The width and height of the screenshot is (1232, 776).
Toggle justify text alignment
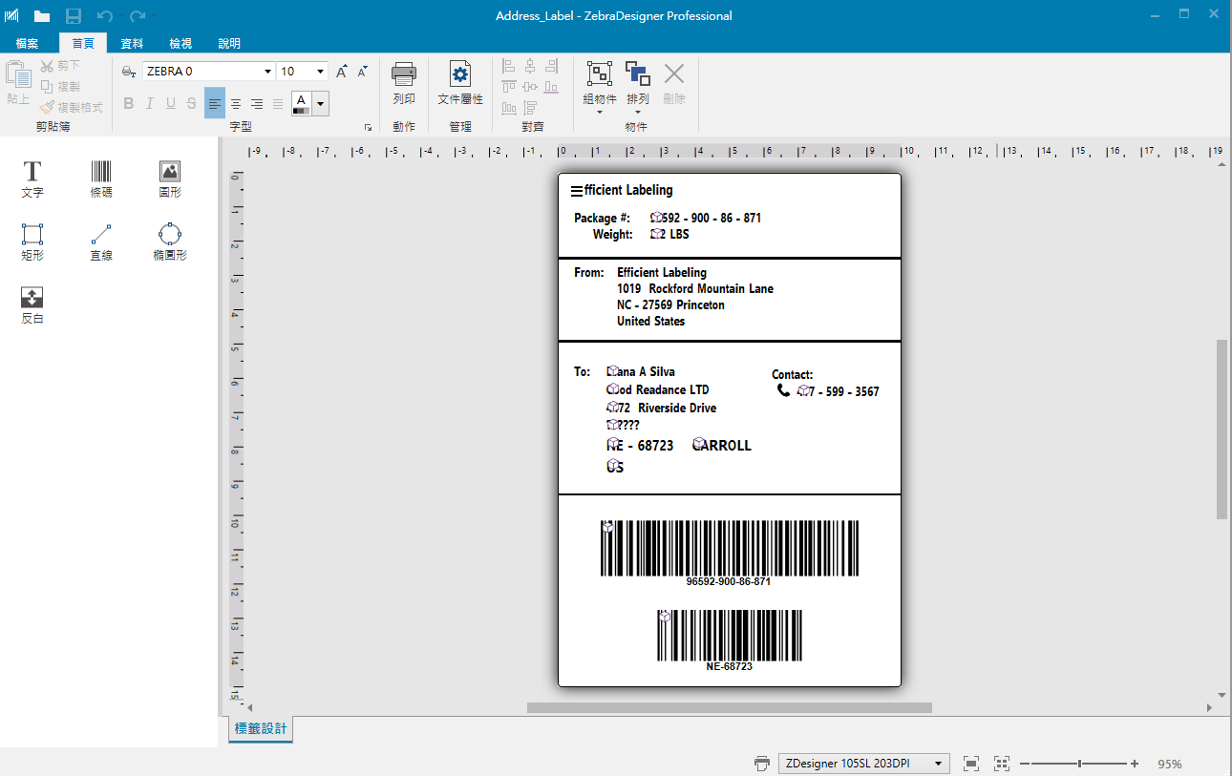278,103
